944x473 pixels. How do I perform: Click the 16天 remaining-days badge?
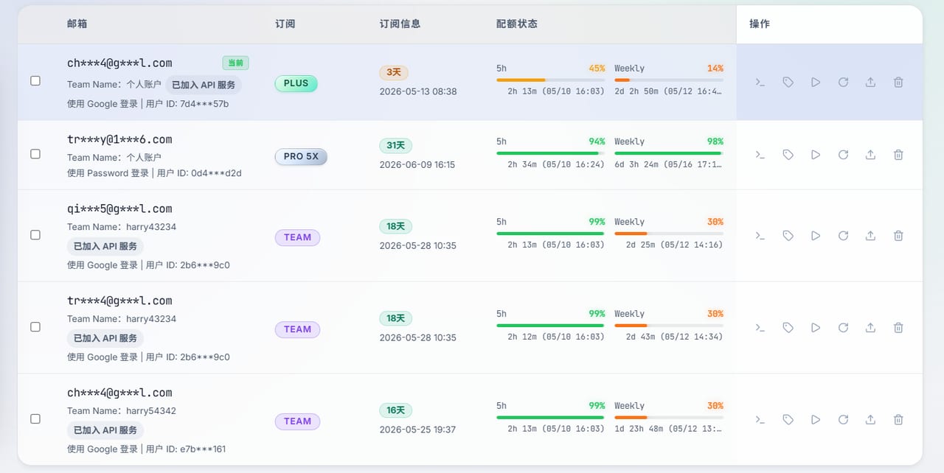click(x=396, y=410)
